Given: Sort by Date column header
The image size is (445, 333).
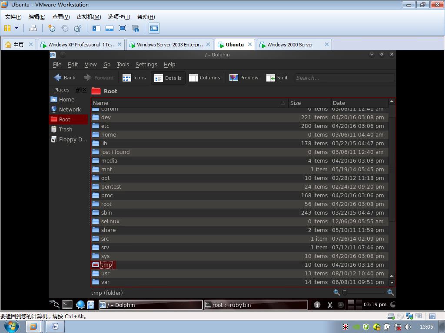Looking at the screenshot, I should 359,103.
